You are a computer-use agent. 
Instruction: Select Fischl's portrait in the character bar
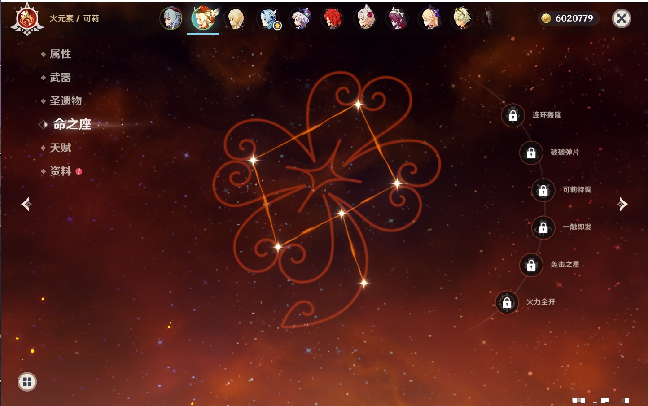click(429, 18)
